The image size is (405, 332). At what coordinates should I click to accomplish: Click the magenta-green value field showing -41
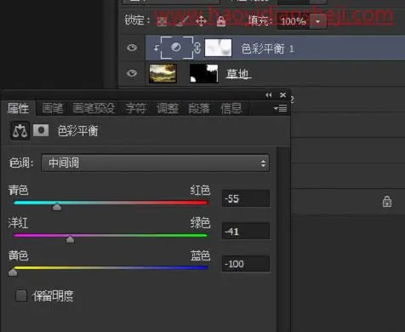point(246,231)
